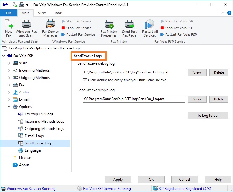Click Fax Voip FSP Service status
The height and width of the screenshot is (192, 233).
pos(104,189)
